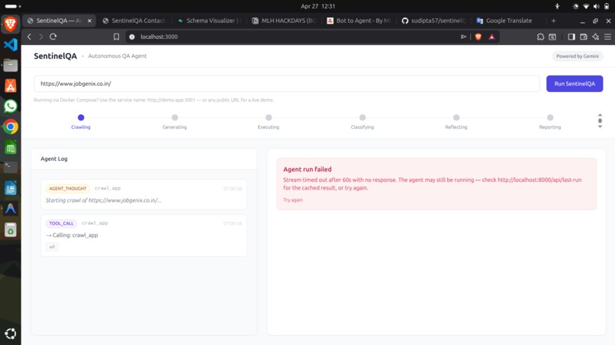This screenshot has height=345, width=615.
Task: Click the send/share arrow icon in address bar
Action: tap(464, 37)
